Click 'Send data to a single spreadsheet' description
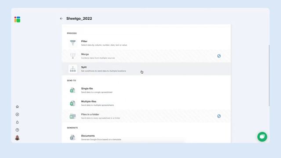This screenshot has width=281, height=158. pyautogui.click(x=97, y=92)
